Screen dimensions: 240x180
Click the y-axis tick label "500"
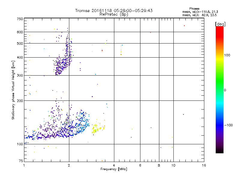20,43
